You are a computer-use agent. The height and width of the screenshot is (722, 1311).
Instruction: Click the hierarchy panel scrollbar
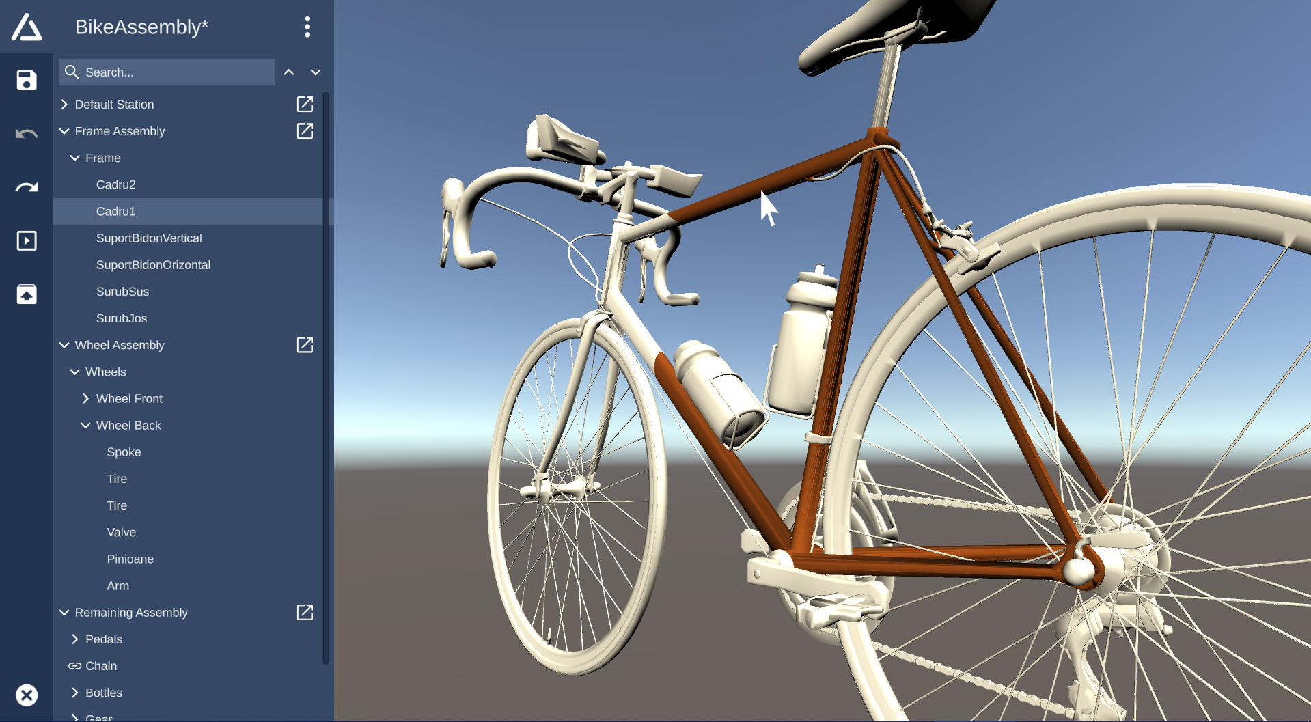[326, 378]
